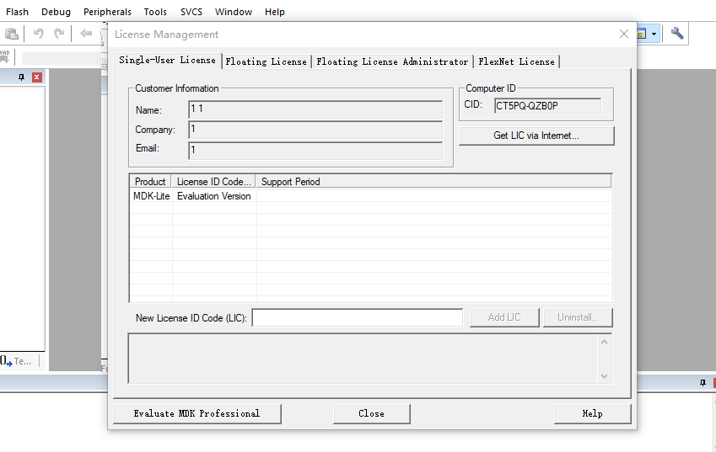
Task: Click the Evaluation Version cell
Action: pyautogui.click(x=214, y=196)
